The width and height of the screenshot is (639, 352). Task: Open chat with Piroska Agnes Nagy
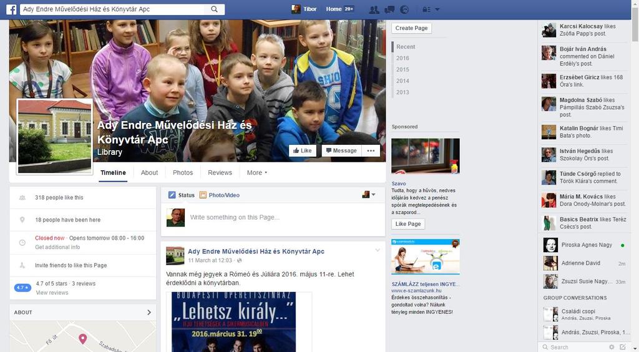[584, 245]
